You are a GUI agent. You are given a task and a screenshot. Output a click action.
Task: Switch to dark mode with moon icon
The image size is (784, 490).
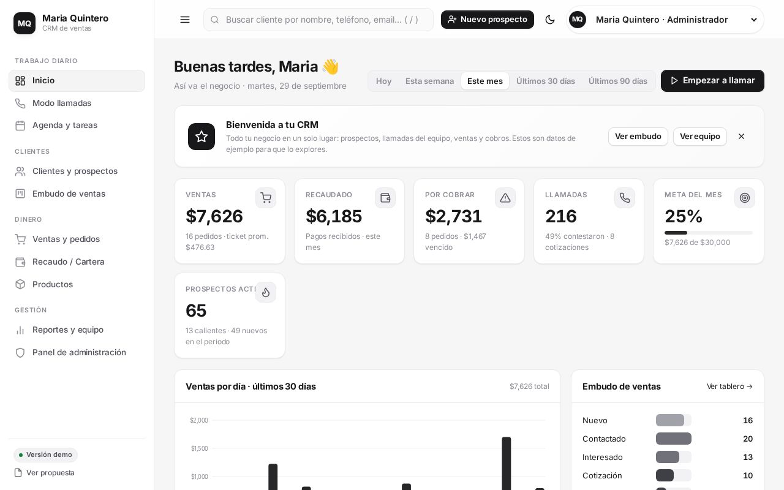(x=550, y=20)
